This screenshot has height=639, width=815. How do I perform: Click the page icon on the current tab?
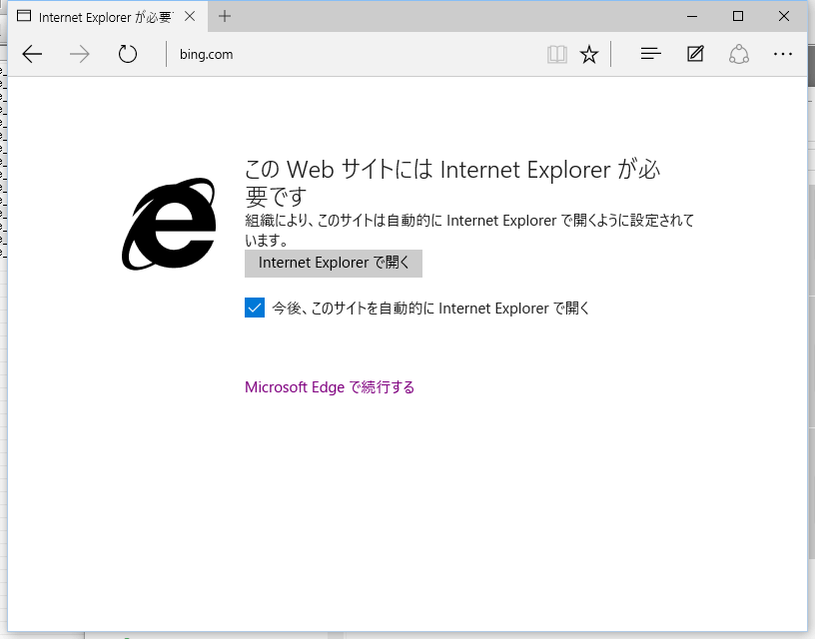26,16
